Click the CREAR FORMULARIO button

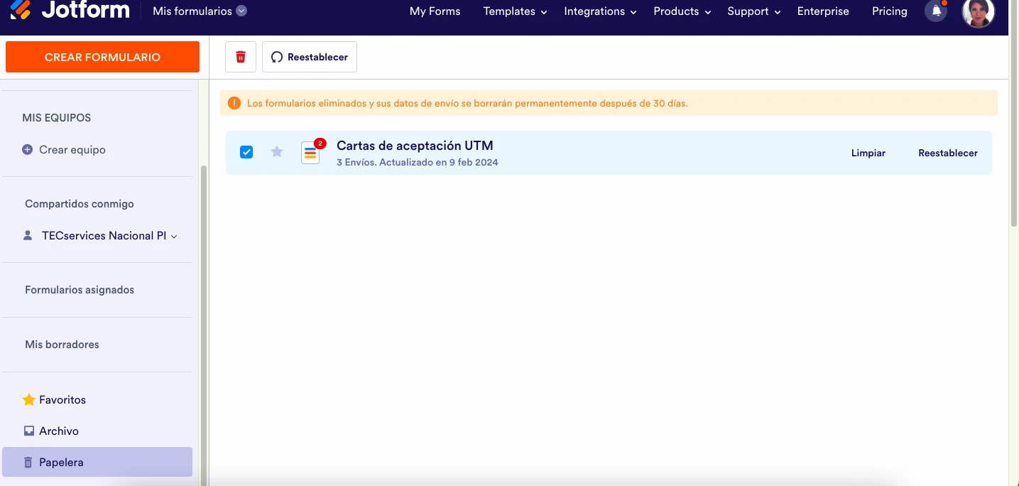coord(102,56)
